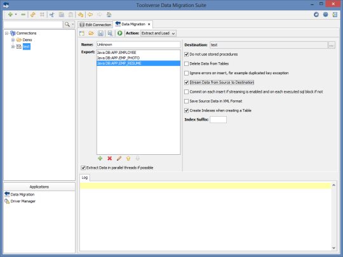Viewport: 343px width, 257px height.
Task: Click the orange refresh arrows icon
Action: click(x=33, y=15)
